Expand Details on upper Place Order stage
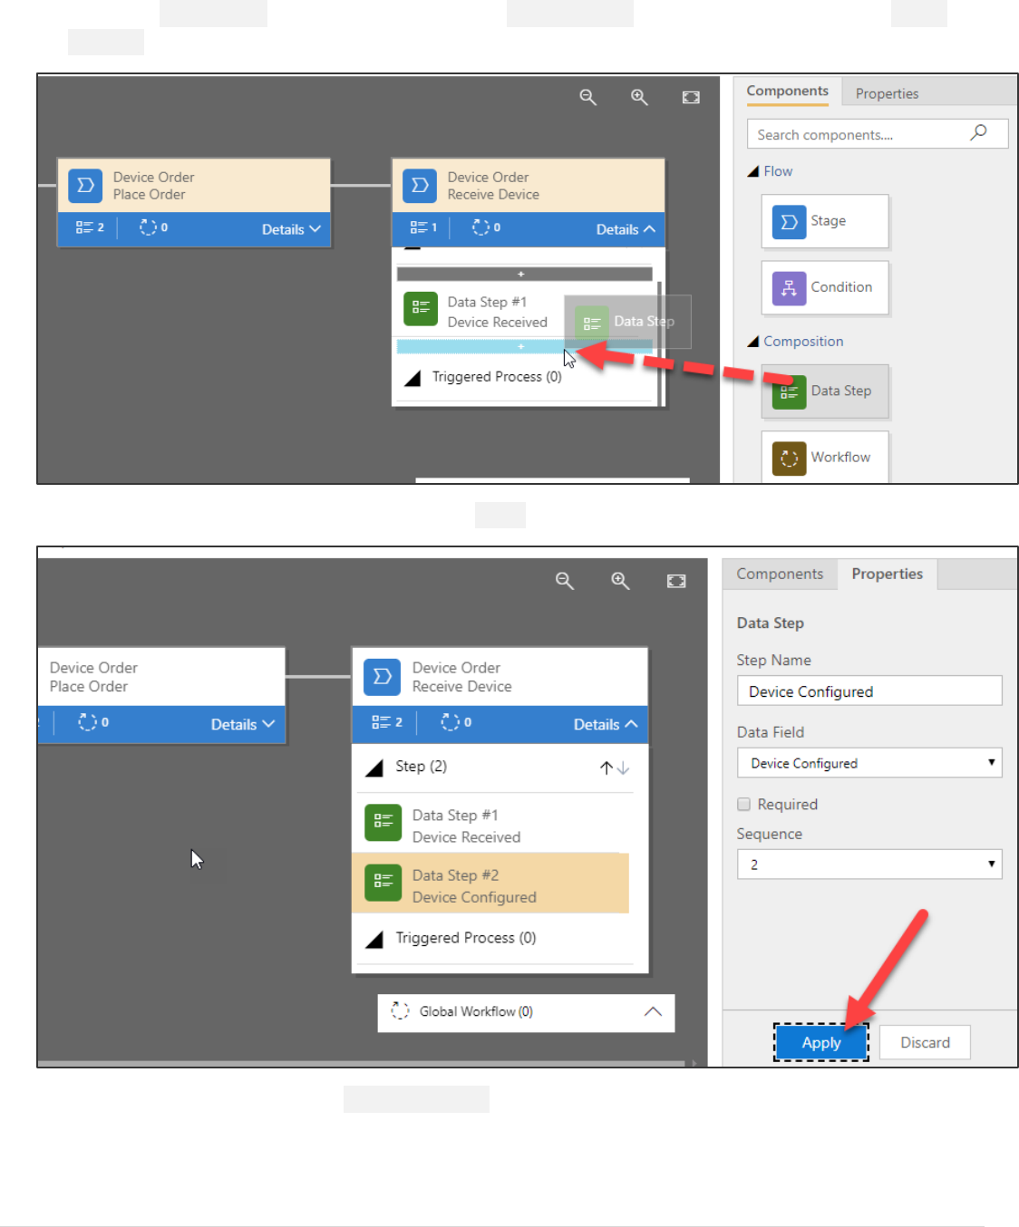This screenshot has height=1227, width=1019. 291,229
